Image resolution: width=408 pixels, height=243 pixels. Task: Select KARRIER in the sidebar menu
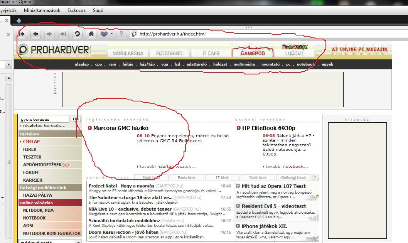click(51, 180)
